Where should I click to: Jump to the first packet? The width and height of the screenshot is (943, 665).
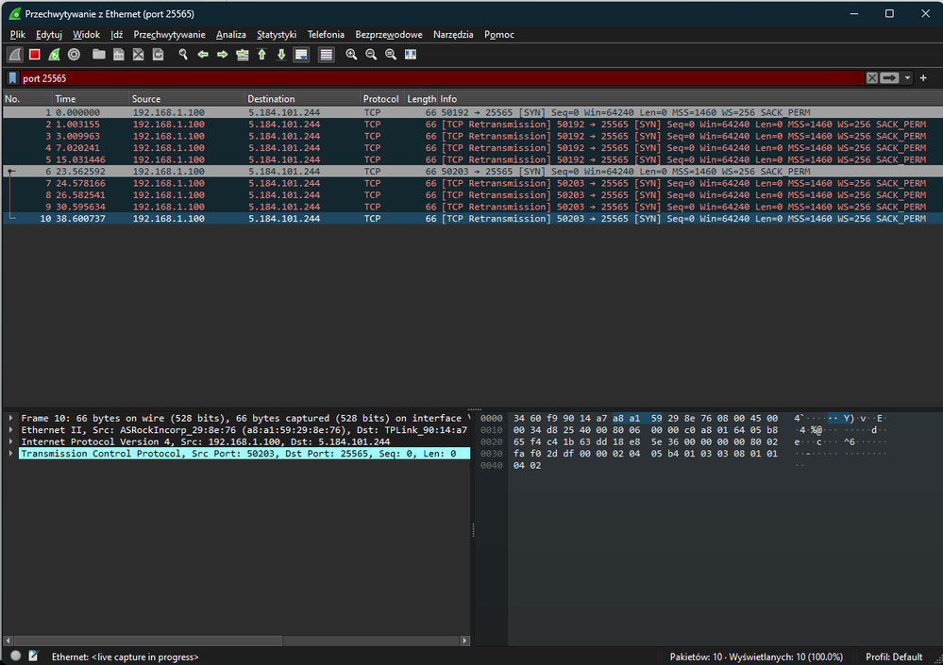tap(261, 55)
